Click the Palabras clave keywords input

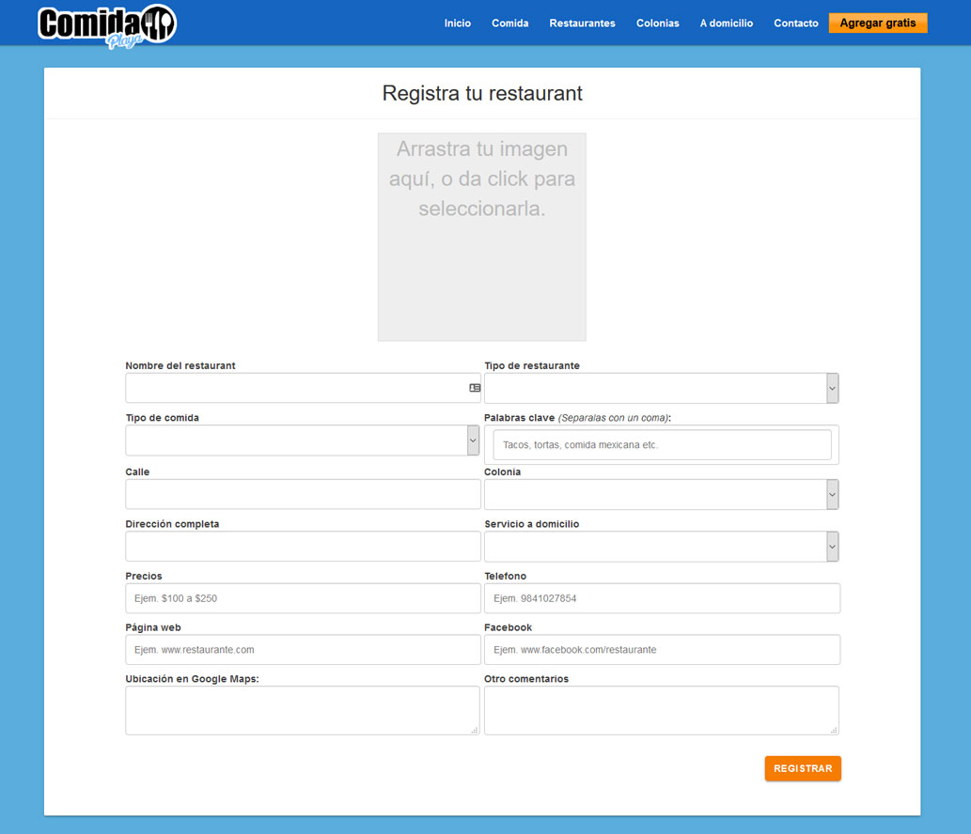[x=662, y=445]
